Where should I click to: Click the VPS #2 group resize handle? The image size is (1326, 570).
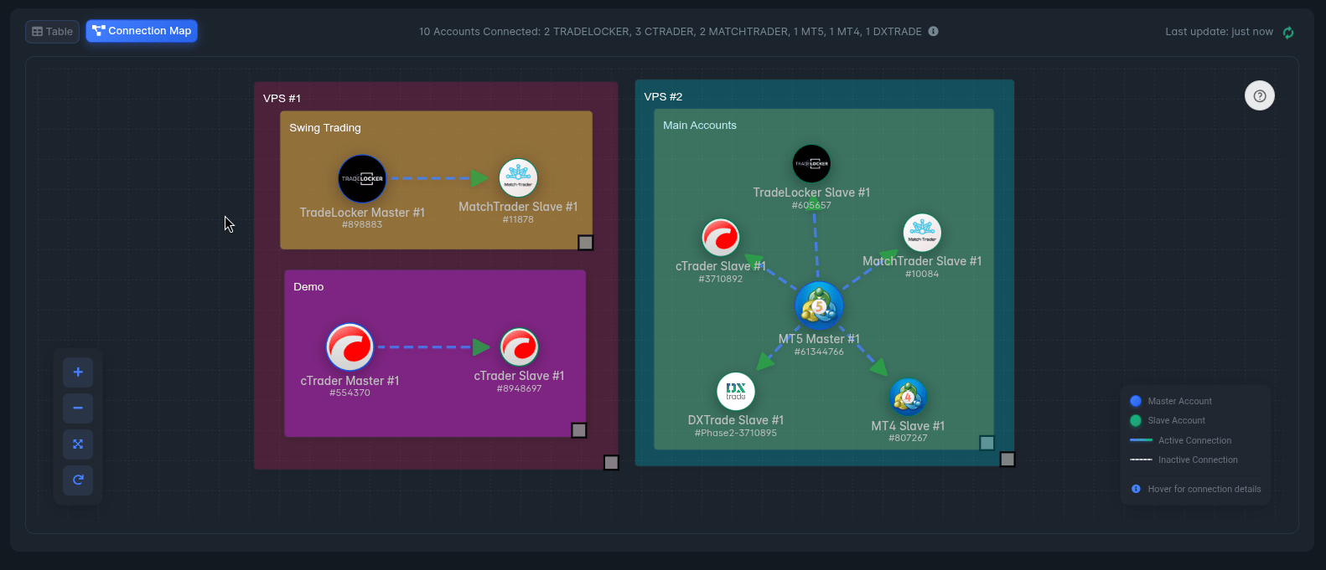1007,460
